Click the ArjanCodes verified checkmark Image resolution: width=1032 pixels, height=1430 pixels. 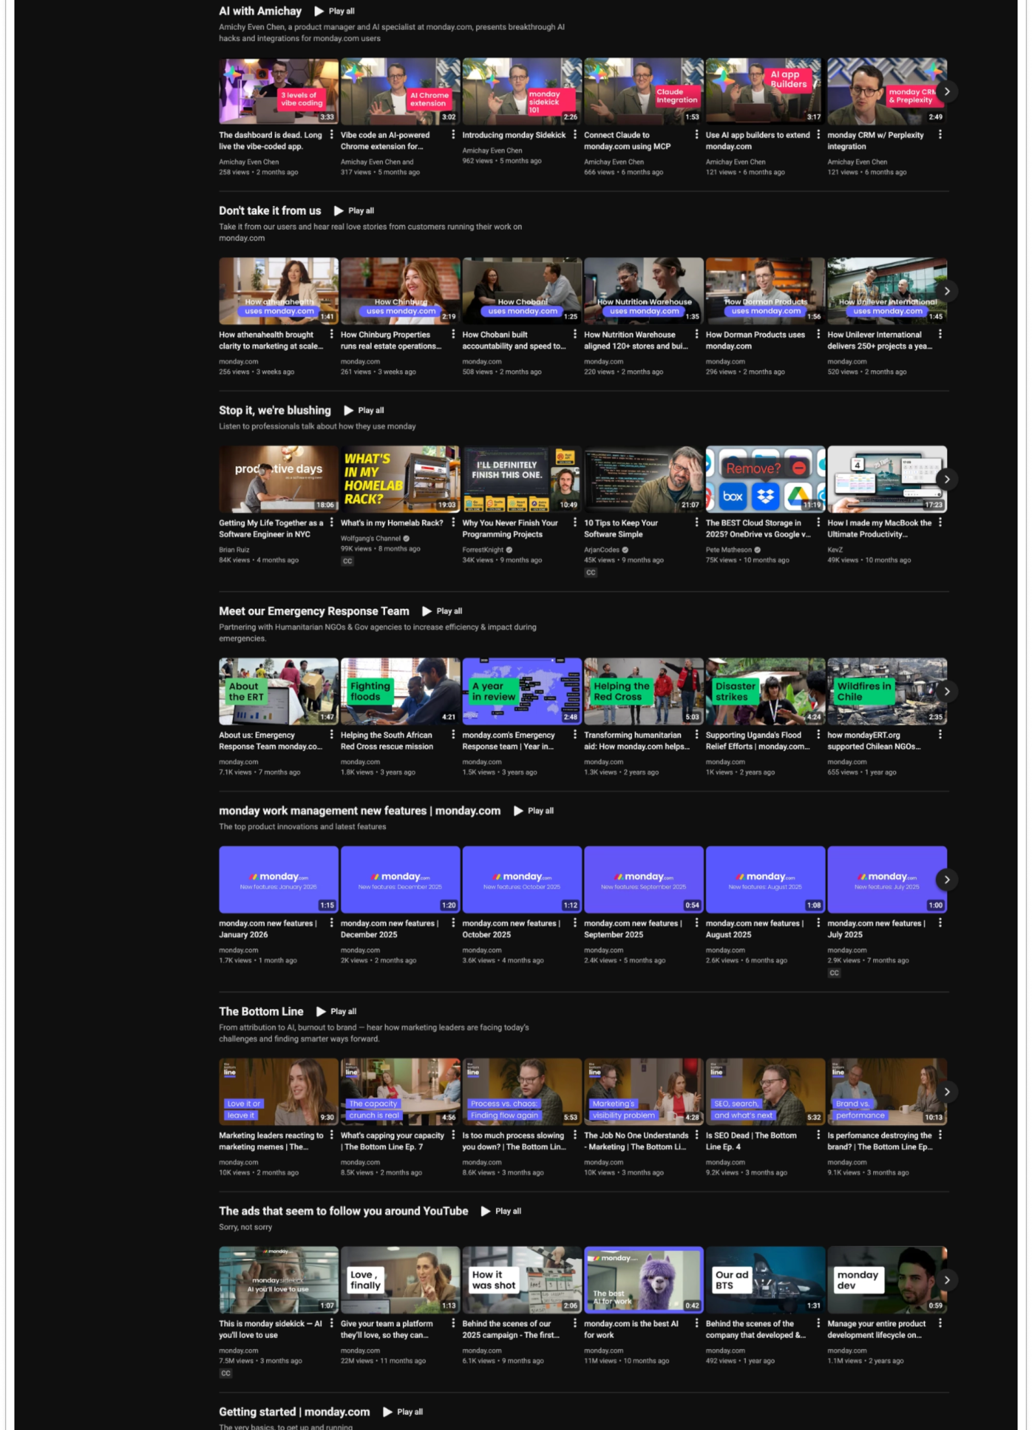tap(624, 549)
